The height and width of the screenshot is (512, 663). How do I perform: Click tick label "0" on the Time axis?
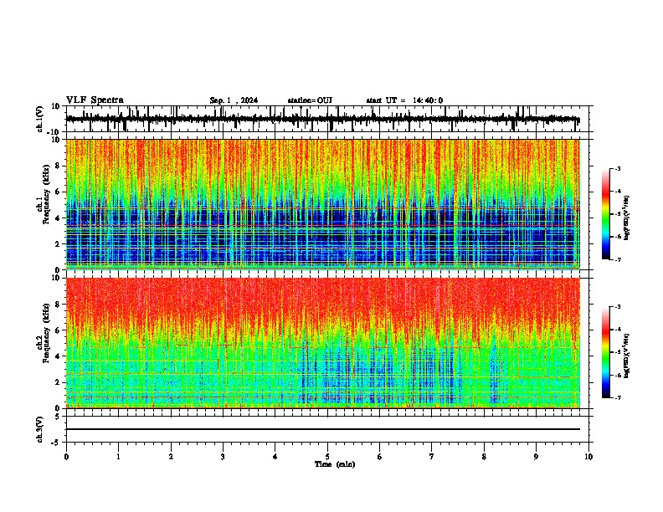(x=66, y=457)
